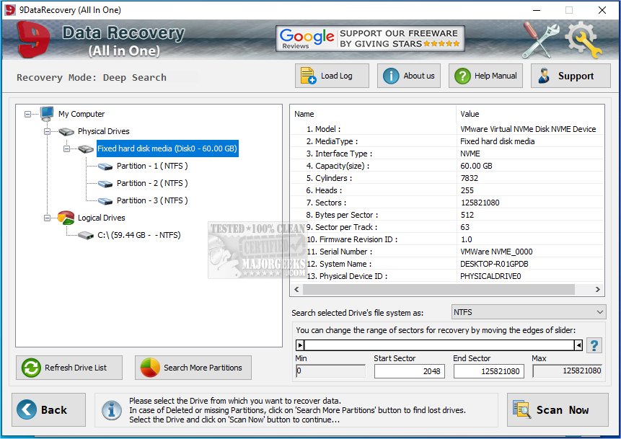
Task: Click the Search More Partitions pie icon
Action: pos(150,368)
